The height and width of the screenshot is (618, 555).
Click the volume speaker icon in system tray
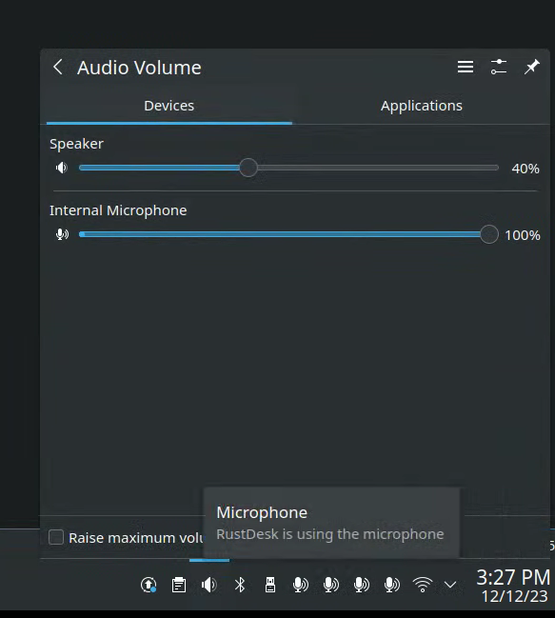(x=208, y=585)
